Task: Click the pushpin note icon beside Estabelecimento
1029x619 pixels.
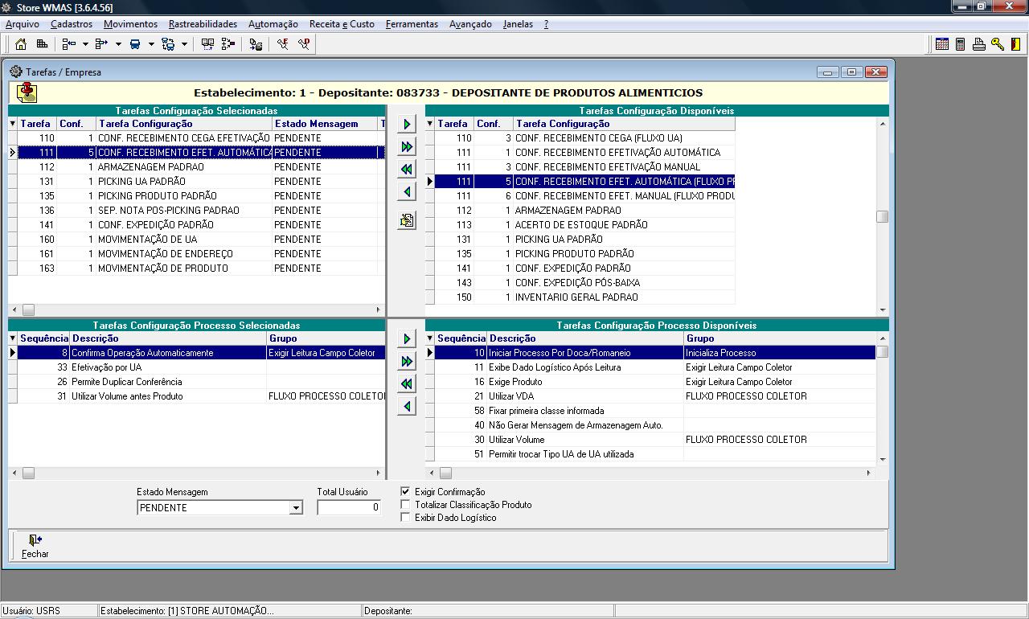Action: [x=27, y=92]
